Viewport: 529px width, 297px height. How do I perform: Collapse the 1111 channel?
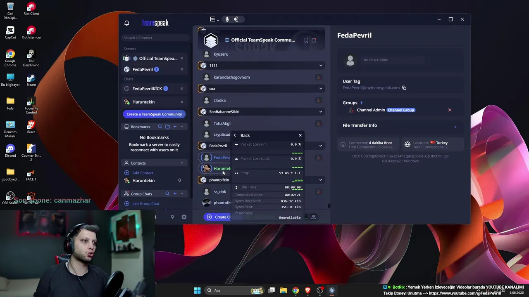[x=320, y=66]
